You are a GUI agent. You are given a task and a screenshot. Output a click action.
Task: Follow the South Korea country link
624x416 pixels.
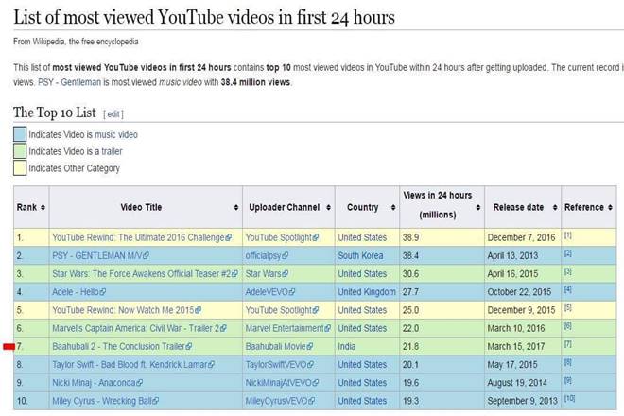[x=364, y=255]
